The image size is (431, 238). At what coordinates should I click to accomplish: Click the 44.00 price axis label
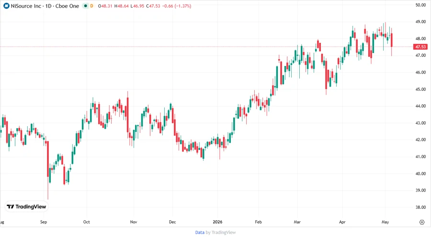(x=420, y=106)
